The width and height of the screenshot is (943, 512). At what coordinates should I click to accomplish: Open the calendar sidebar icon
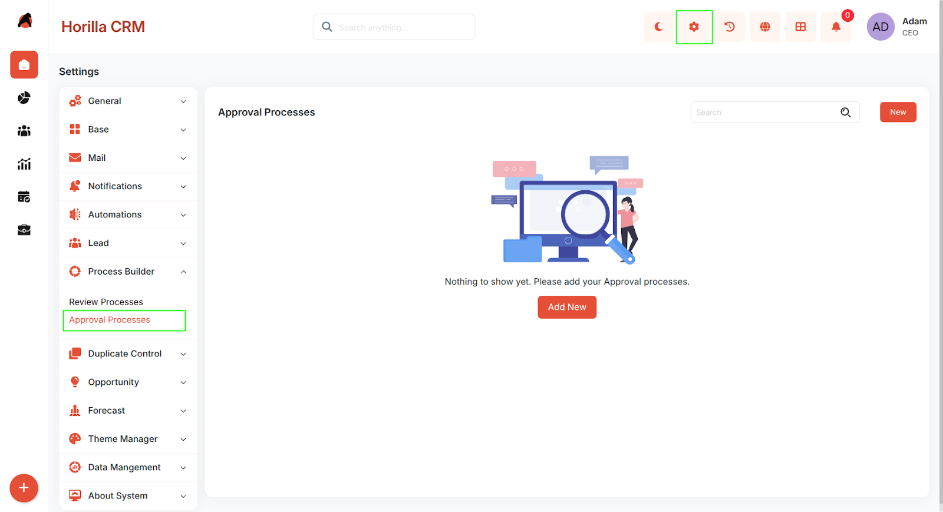click(x=24, y=197)
